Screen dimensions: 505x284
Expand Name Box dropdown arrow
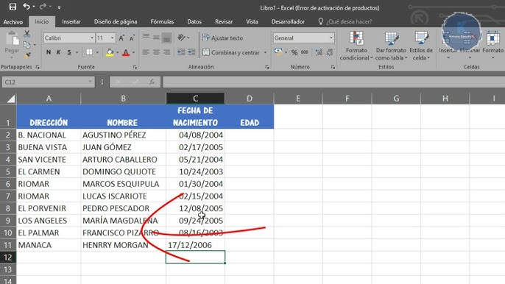click(x=90, y=82)
